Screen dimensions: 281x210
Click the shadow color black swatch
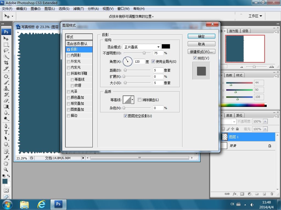166,46
